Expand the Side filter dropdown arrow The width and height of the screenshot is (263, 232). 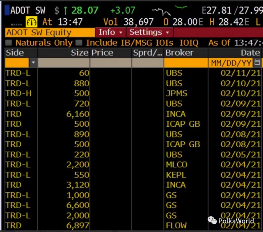tap(34, 63)
